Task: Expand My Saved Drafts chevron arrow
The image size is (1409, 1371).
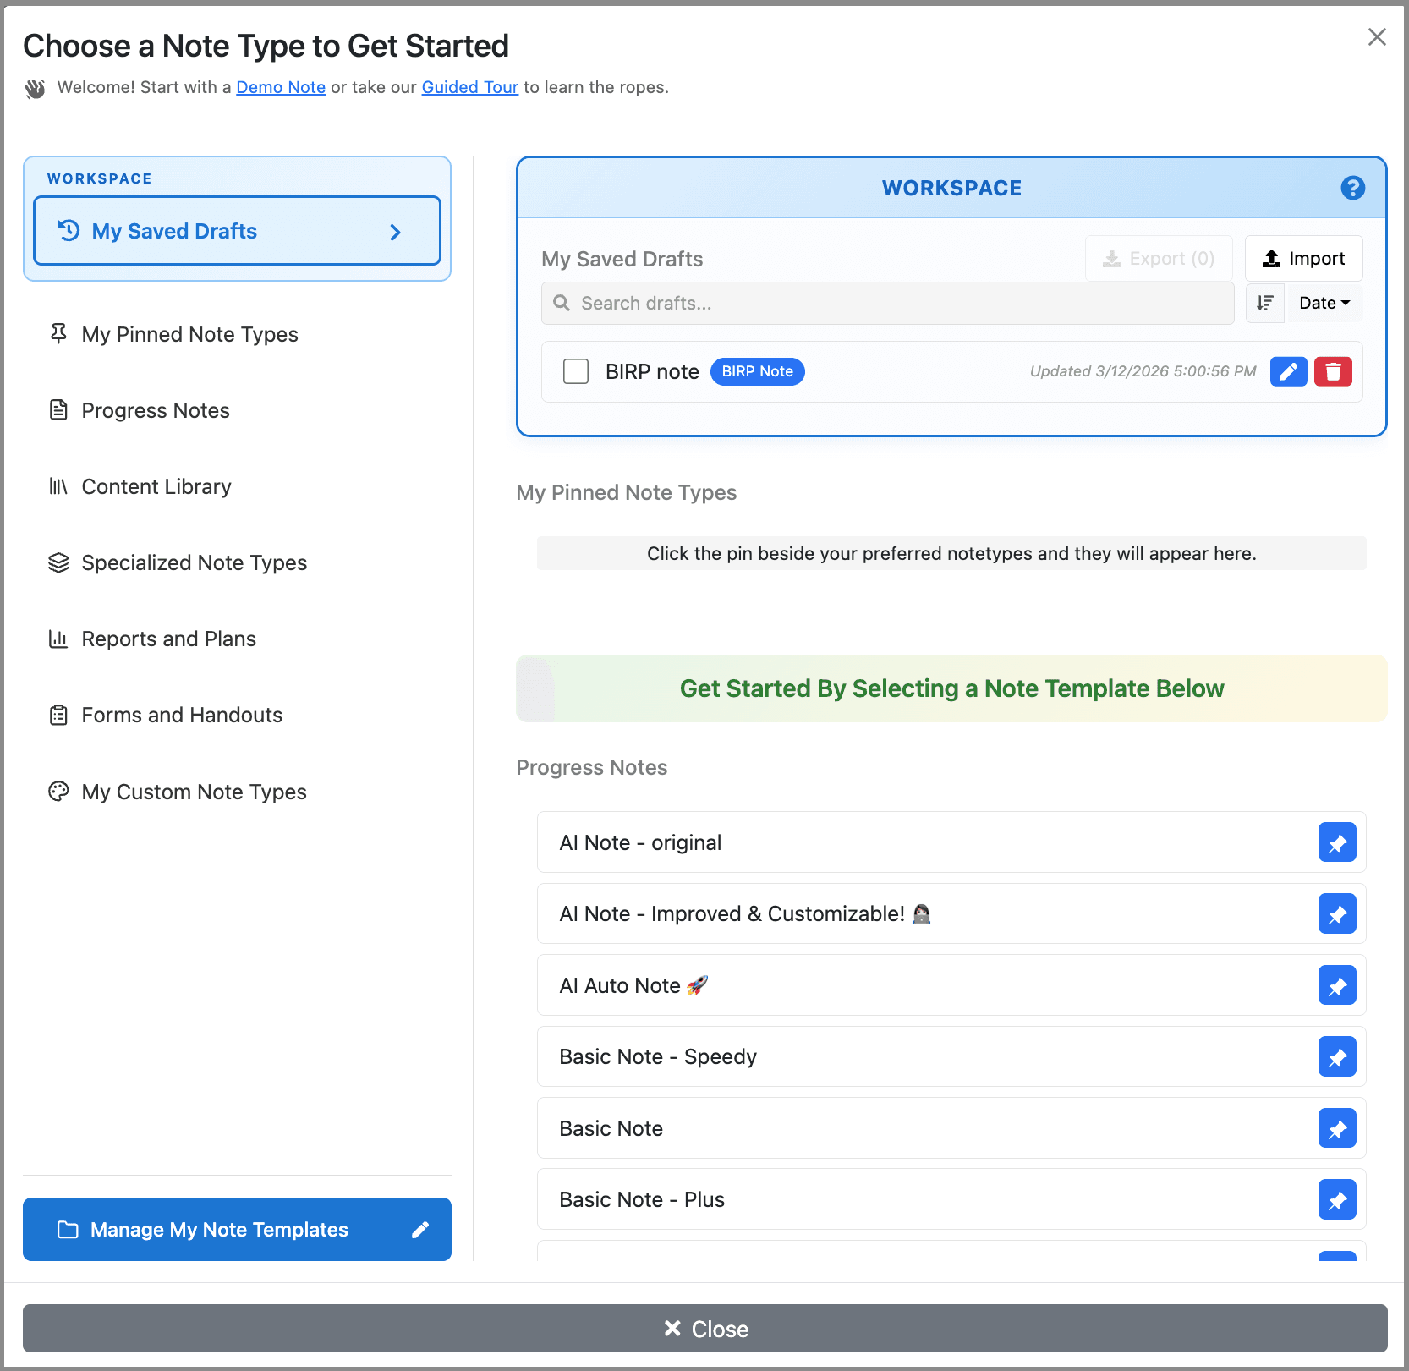Action: [395, 232]
